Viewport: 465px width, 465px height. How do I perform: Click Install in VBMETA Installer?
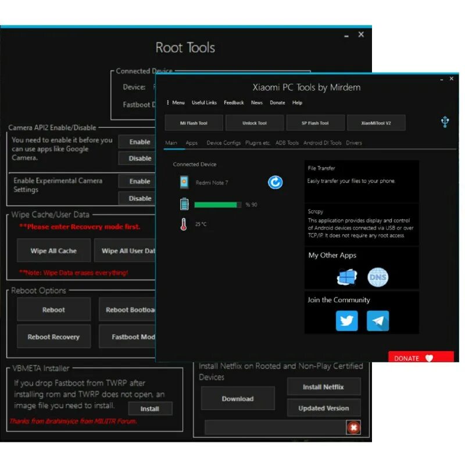(150, 409)
